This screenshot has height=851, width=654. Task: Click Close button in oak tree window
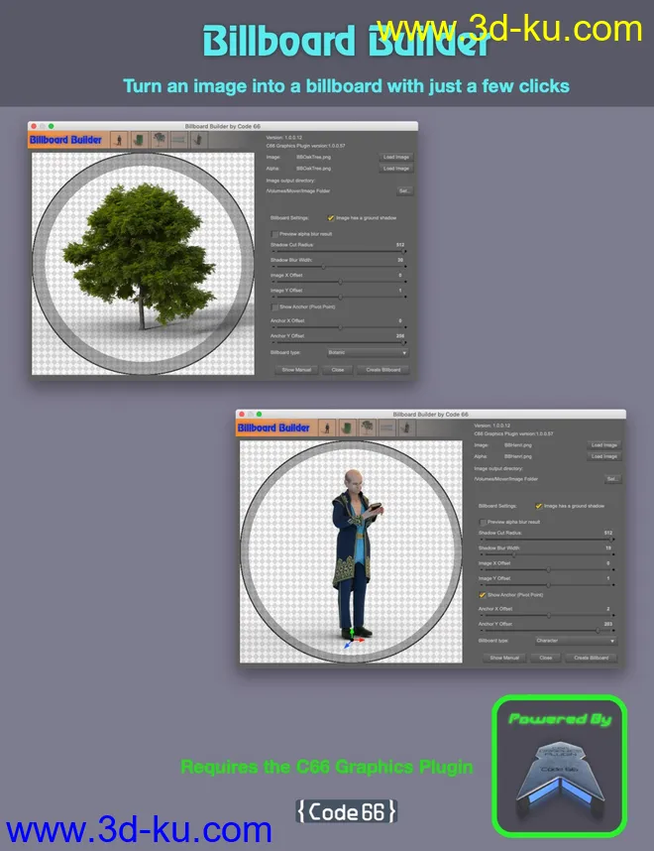(x=338, y=370)
